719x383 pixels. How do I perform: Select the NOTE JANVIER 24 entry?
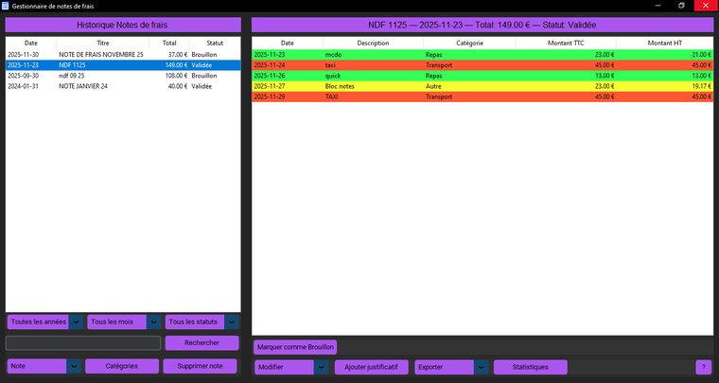tap(101, 86)
